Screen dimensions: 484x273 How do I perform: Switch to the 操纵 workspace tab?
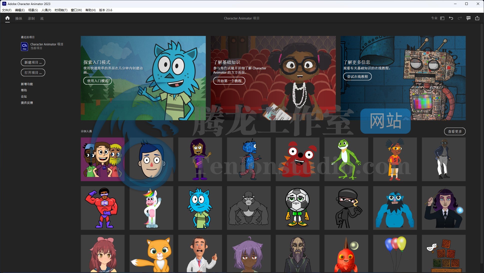pos(19,18)
